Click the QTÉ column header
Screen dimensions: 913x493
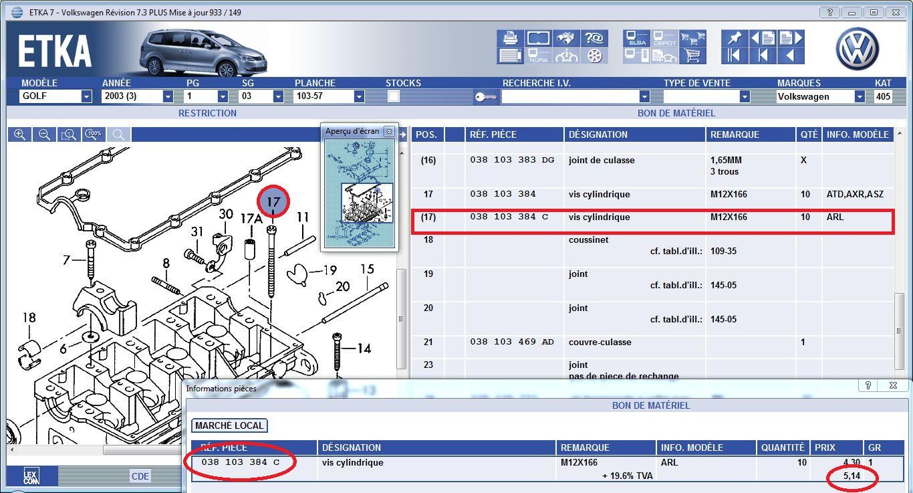tap(809, 134)
